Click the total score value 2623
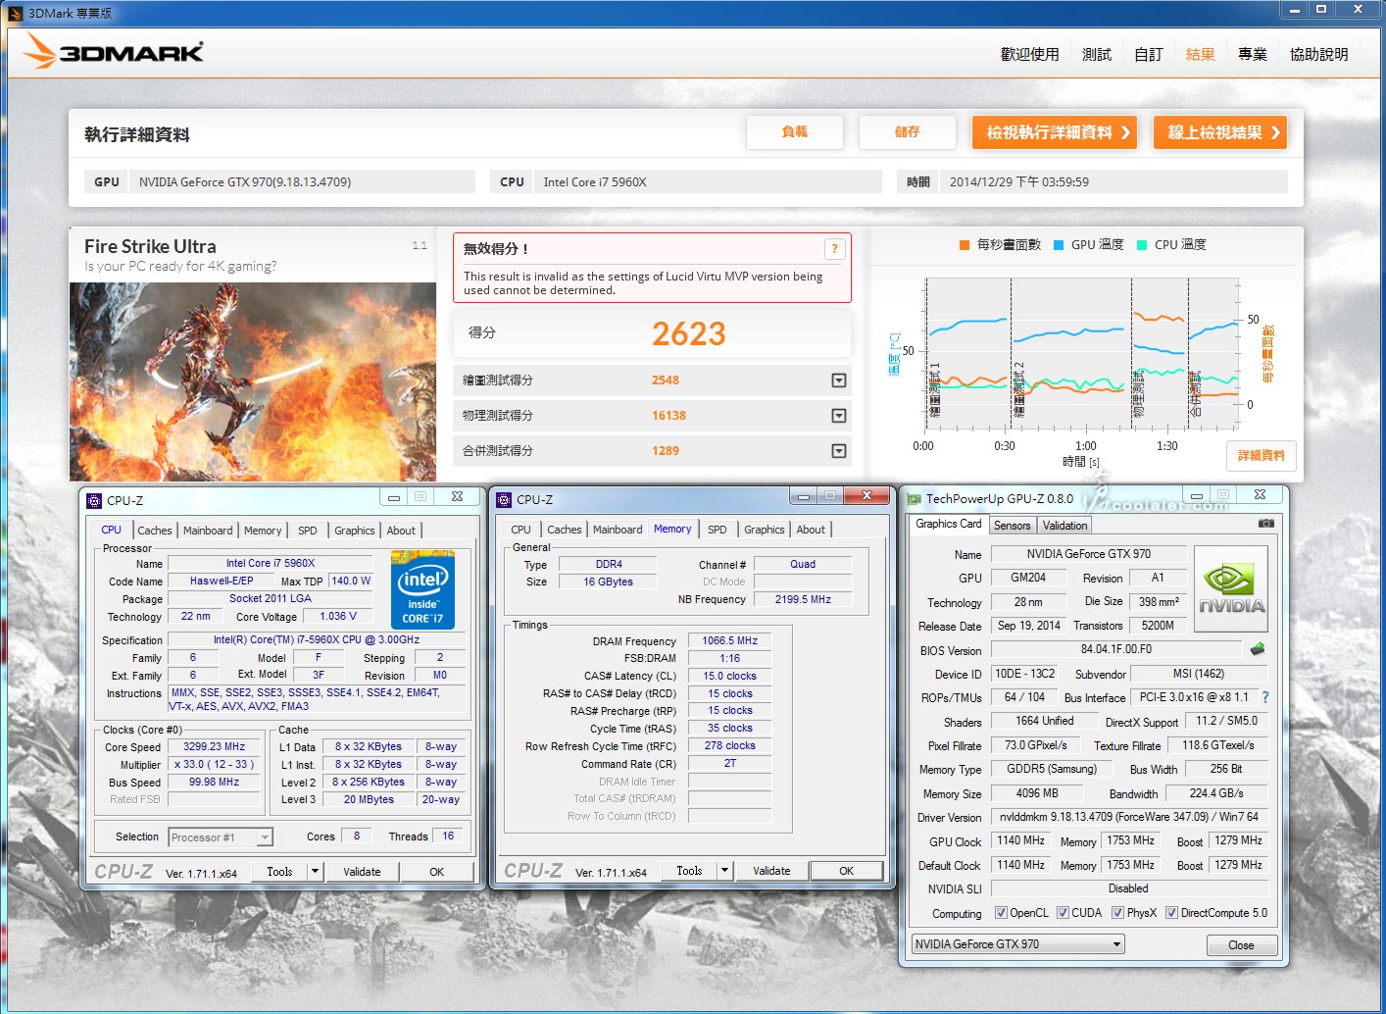The image size is (1386, 1014). point(689,334)
